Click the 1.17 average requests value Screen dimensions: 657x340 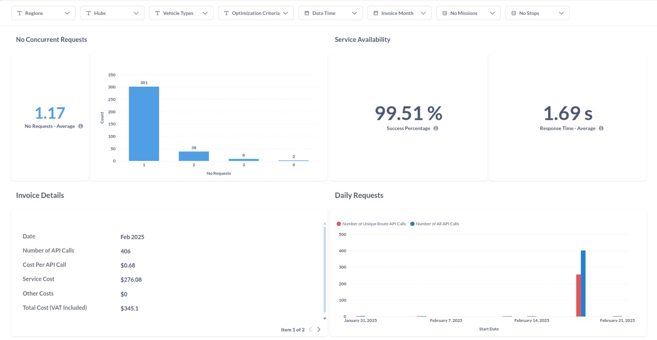click(50, 113)
